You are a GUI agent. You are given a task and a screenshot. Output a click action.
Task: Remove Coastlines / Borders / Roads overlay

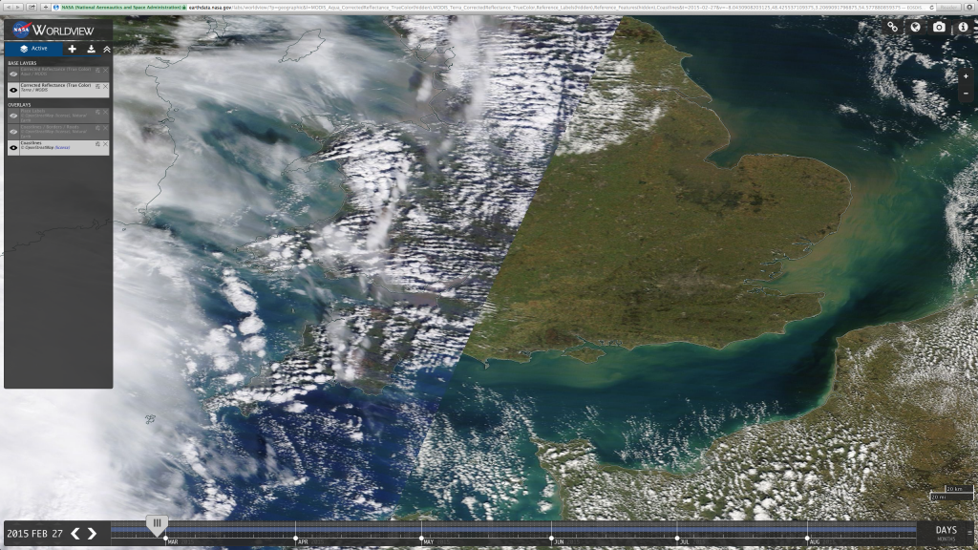pyautogui.click(x=105, y=129)
